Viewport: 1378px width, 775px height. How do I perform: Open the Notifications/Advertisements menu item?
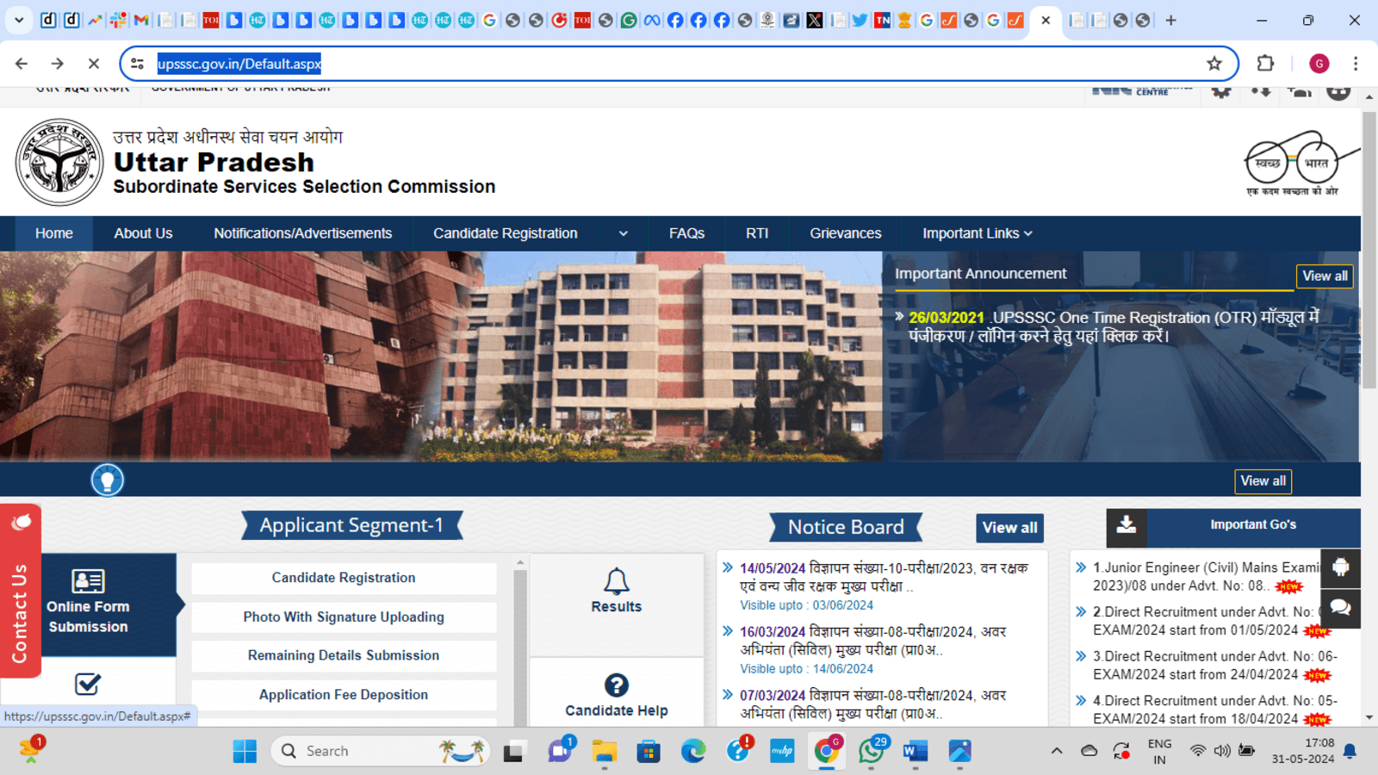tap(302, 233)
